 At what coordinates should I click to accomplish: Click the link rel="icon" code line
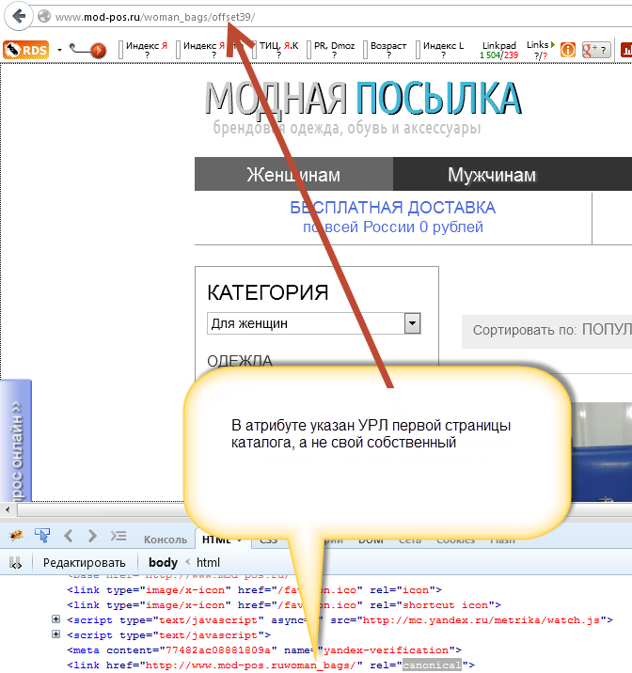(254, 590)
